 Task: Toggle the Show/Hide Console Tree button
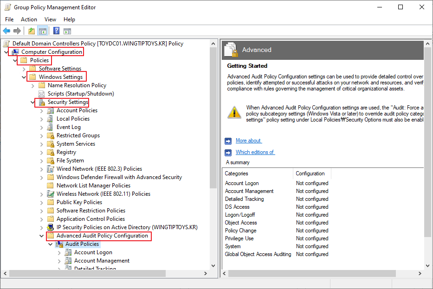coord(42,31)
